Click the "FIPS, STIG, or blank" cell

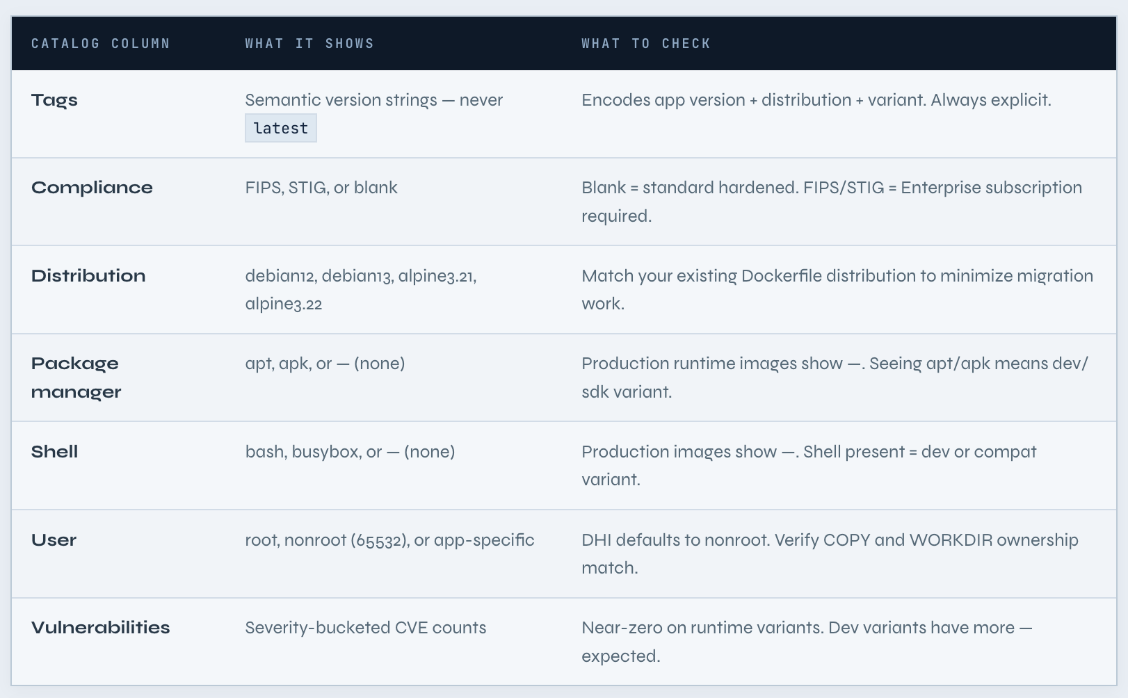(321, 188)
